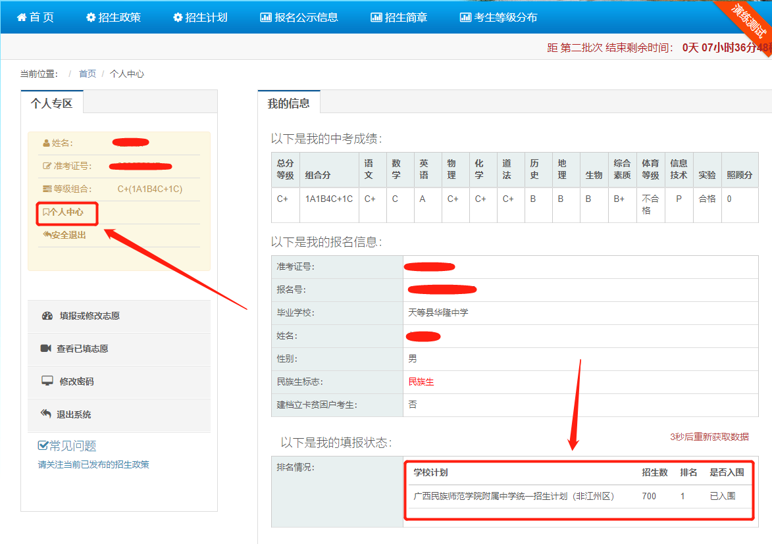Click the video camera icon beside 查看已填志愿
The image size is (772, 544).
coord(46,349)
